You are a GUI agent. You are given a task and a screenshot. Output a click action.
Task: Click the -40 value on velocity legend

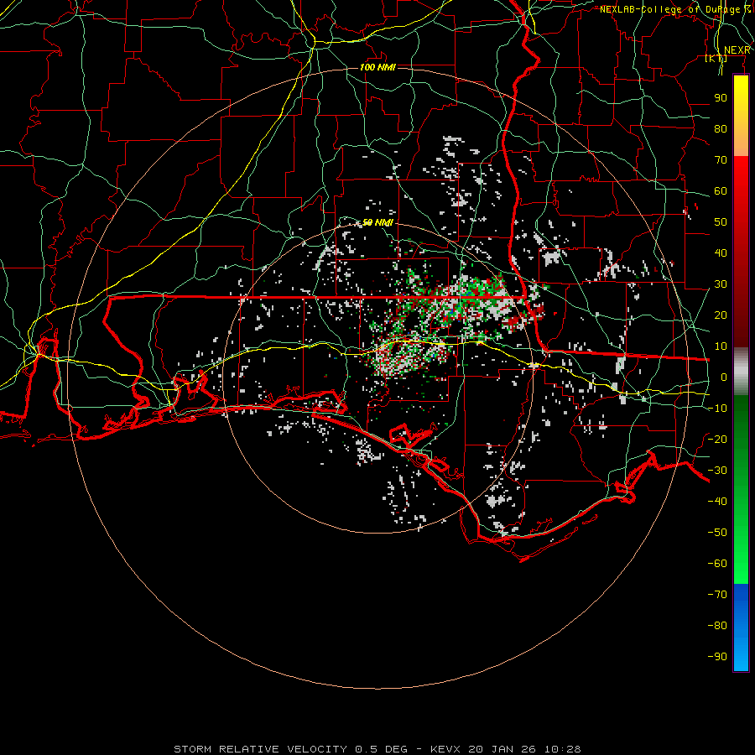pyautogui.click(x=717, y=502)
